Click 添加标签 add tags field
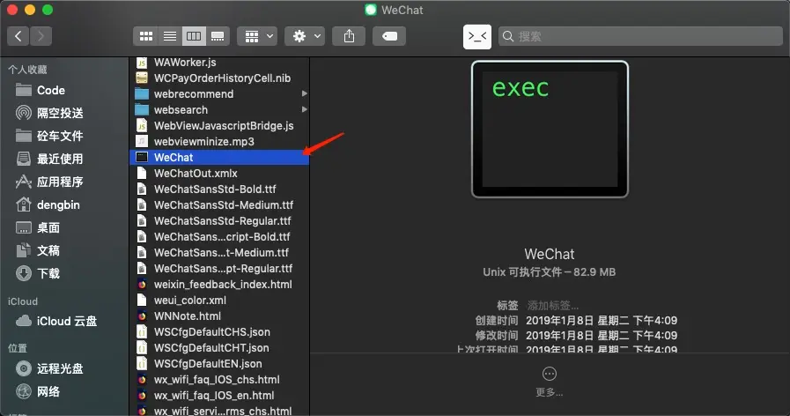 (x=553, y=306)
